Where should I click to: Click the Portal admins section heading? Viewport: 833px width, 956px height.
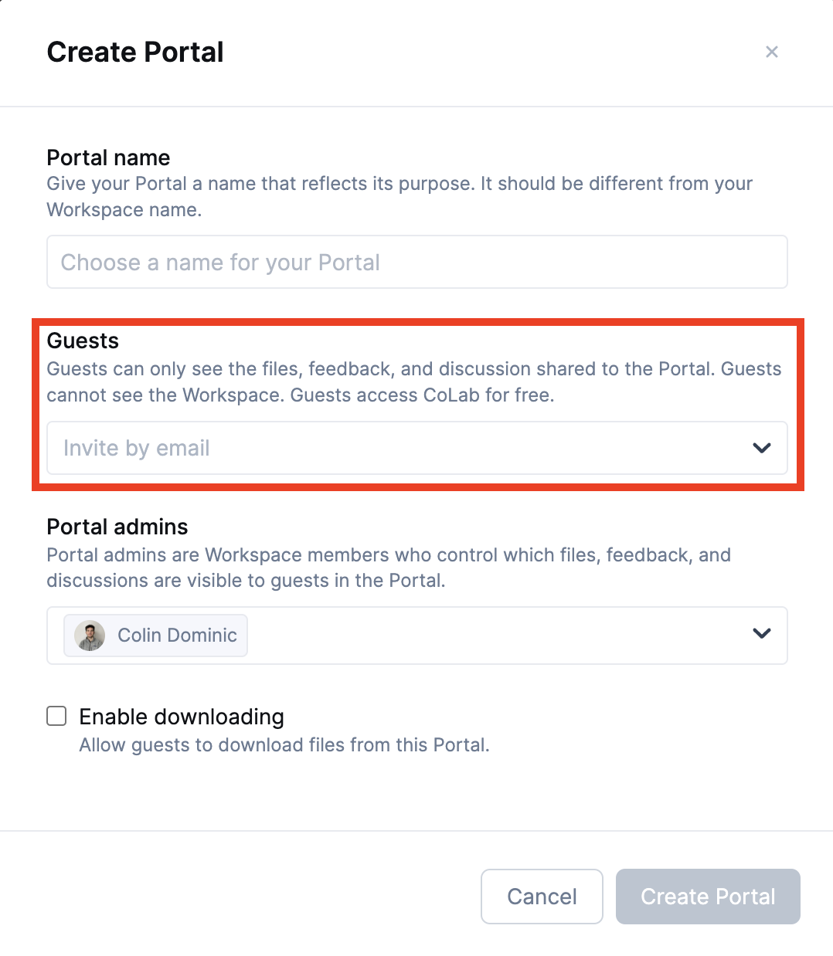pos(117,527)
